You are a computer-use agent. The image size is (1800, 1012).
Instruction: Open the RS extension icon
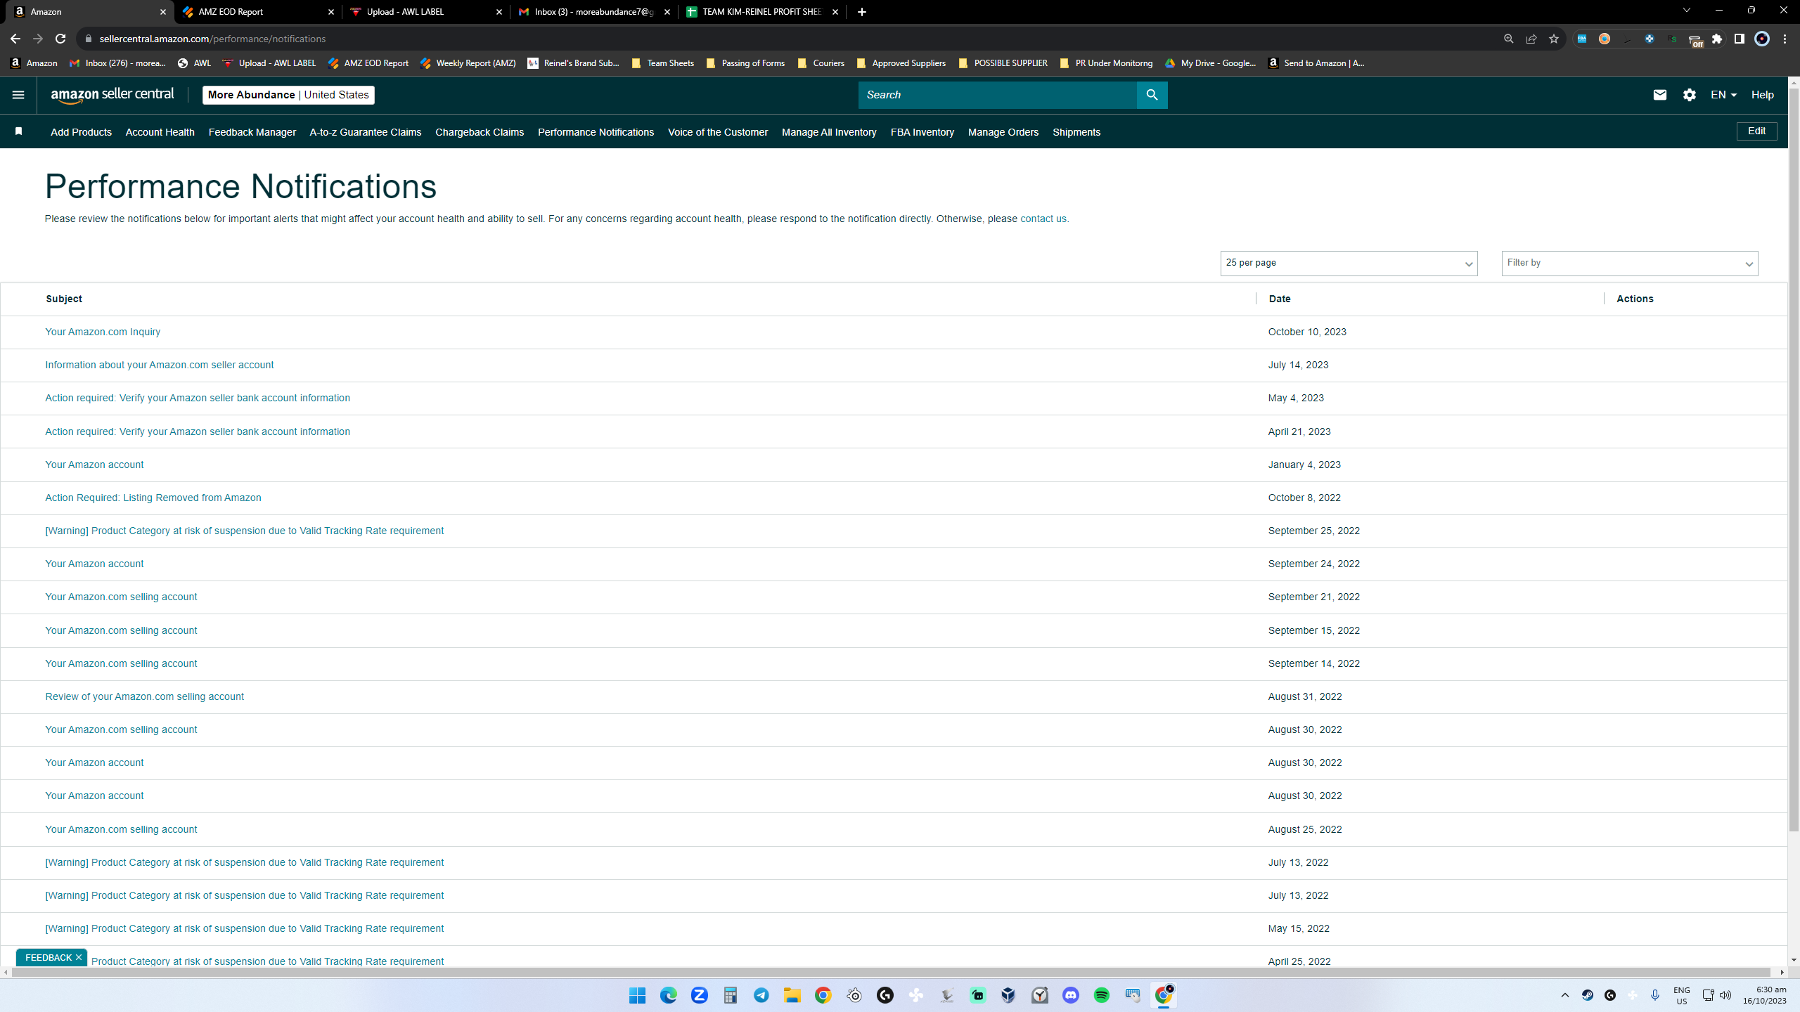coord(1672,39)
